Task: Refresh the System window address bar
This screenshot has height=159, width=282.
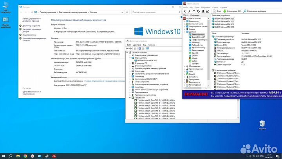Action: (x=127, y=12)
